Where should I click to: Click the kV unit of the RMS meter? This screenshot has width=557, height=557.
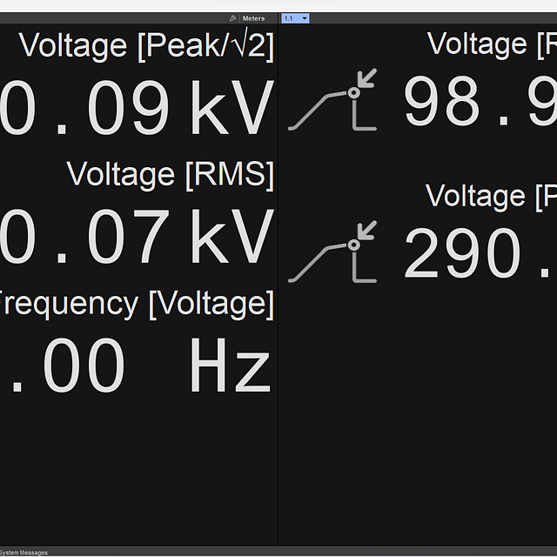click(x=232, y=238)
